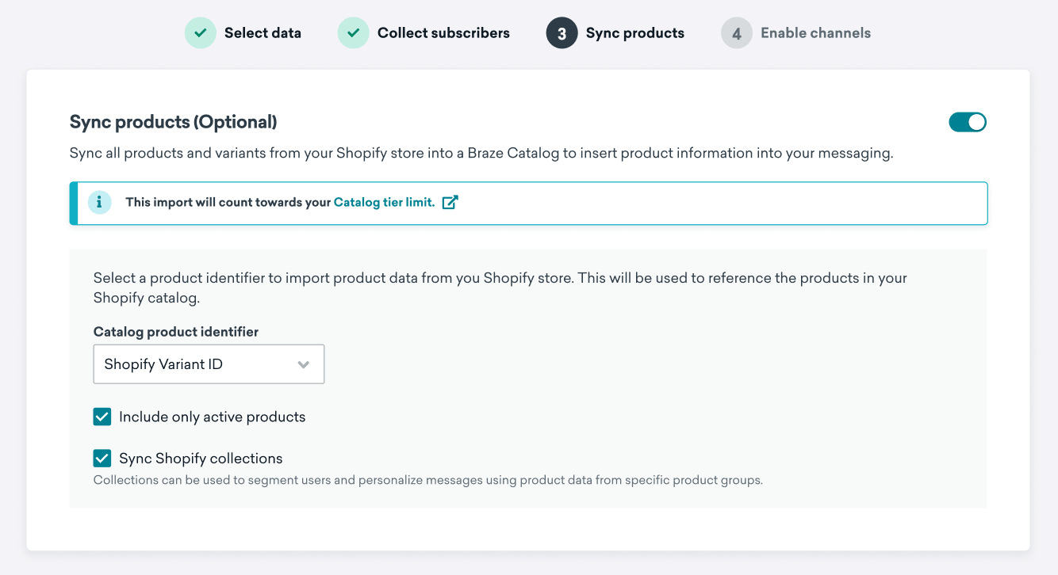The image size is (1058, 575).
Task: Uncheck Include only active products
Action: [102, 417]
